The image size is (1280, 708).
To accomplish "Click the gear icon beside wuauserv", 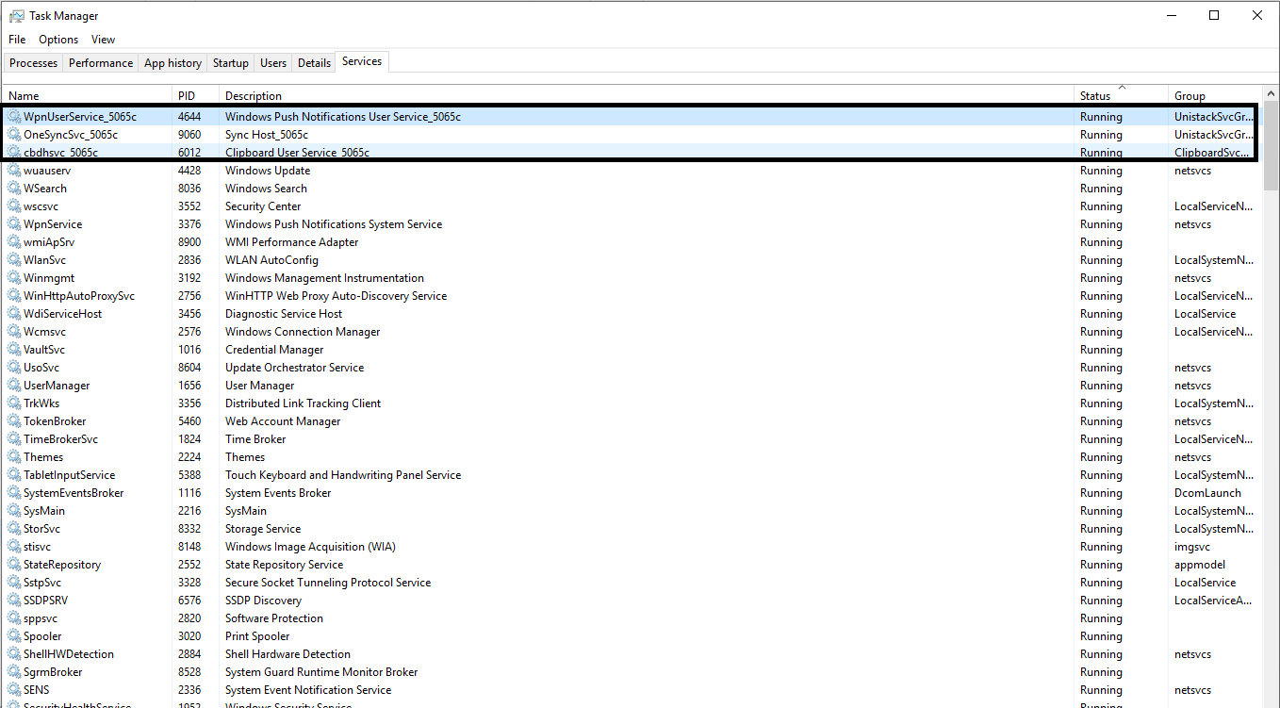I will [x=14, y=171].
